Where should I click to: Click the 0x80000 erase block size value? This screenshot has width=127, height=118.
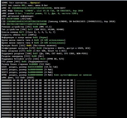33,64
